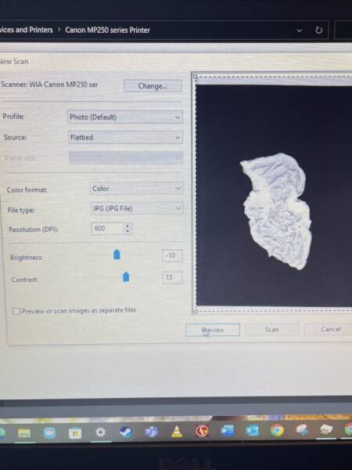Click the Brightness slider handle

point(117,254)
